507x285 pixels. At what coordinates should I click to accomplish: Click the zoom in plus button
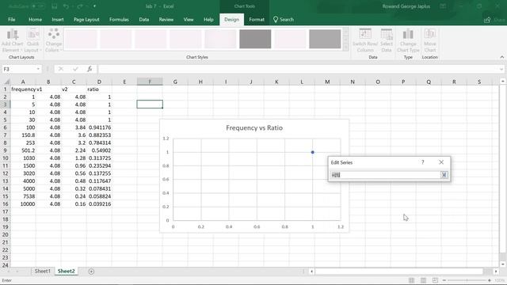pyautogui.click(x=490, y=280)
